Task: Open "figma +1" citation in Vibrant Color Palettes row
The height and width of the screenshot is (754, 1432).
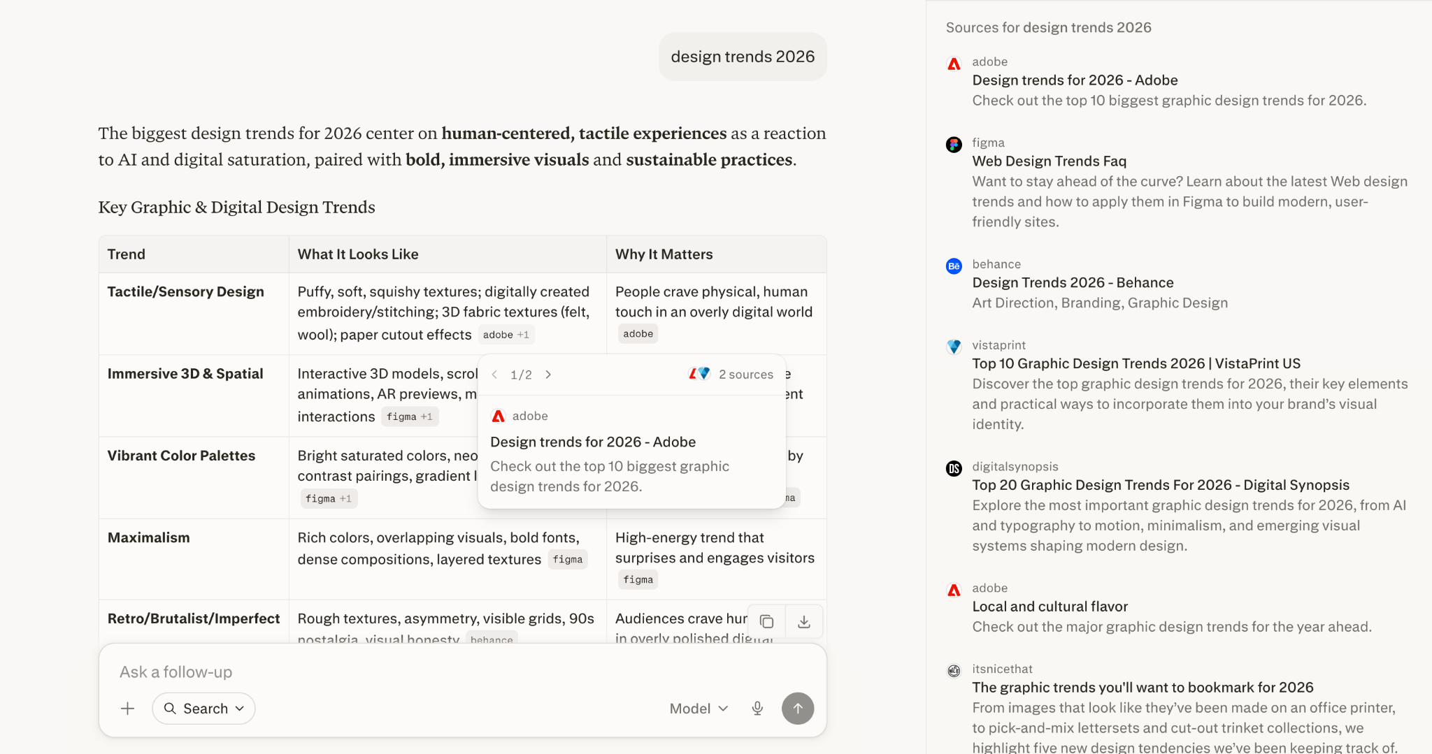Action: [x=329, y=498]
